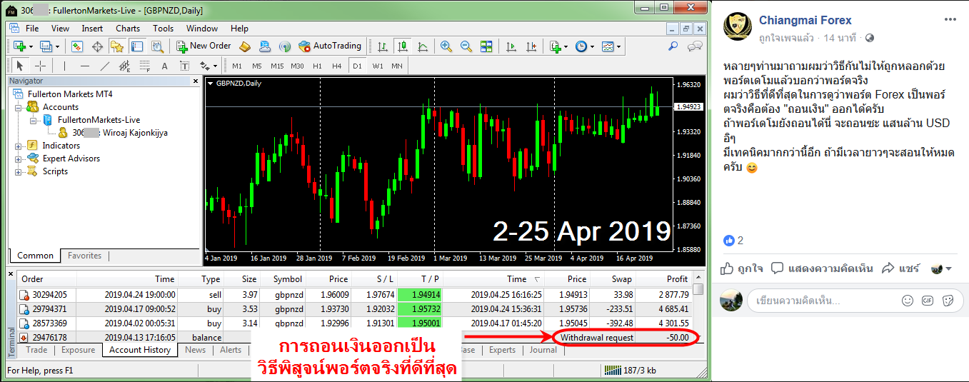
Task: Open the File menu
Action: coord(32,29)
